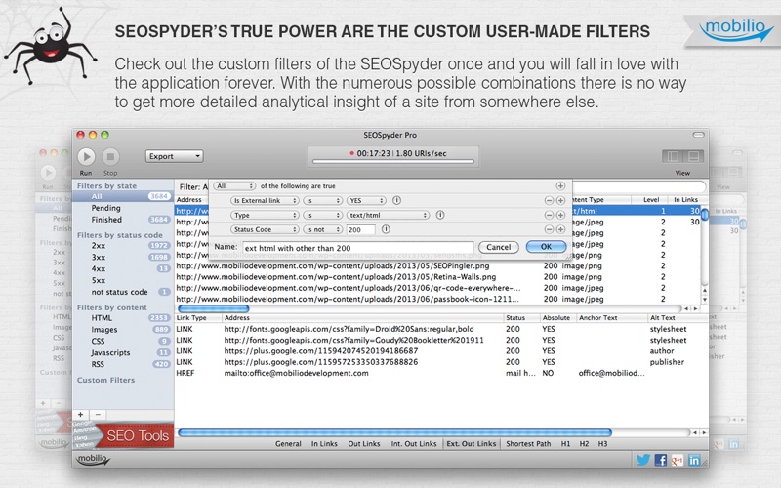Open the H1 tab
Screen dimensions: 781x488
pos(566,444)
